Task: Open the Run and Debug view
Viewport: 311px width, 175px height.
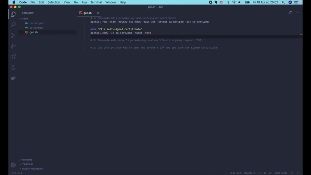Action: (x=13, y=46)
